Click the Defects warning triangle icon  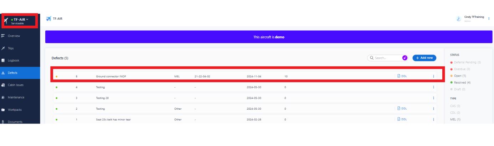tap(3, 73)
